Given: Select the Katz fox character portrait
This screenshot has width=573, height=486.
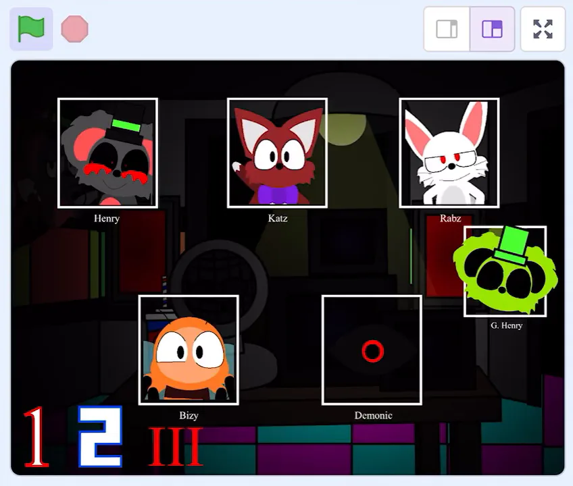Looking at the screenshot, I should point(277,153).
